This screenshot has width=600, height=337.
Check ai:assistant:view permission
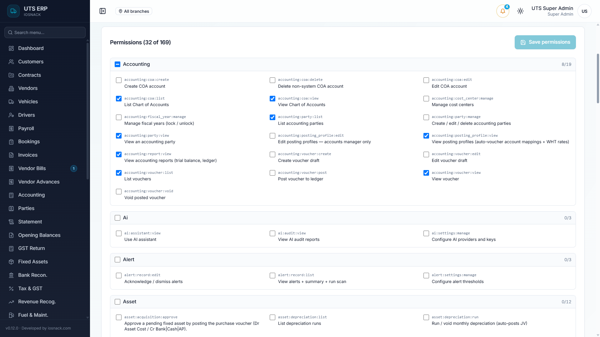(x=119, y=233)
